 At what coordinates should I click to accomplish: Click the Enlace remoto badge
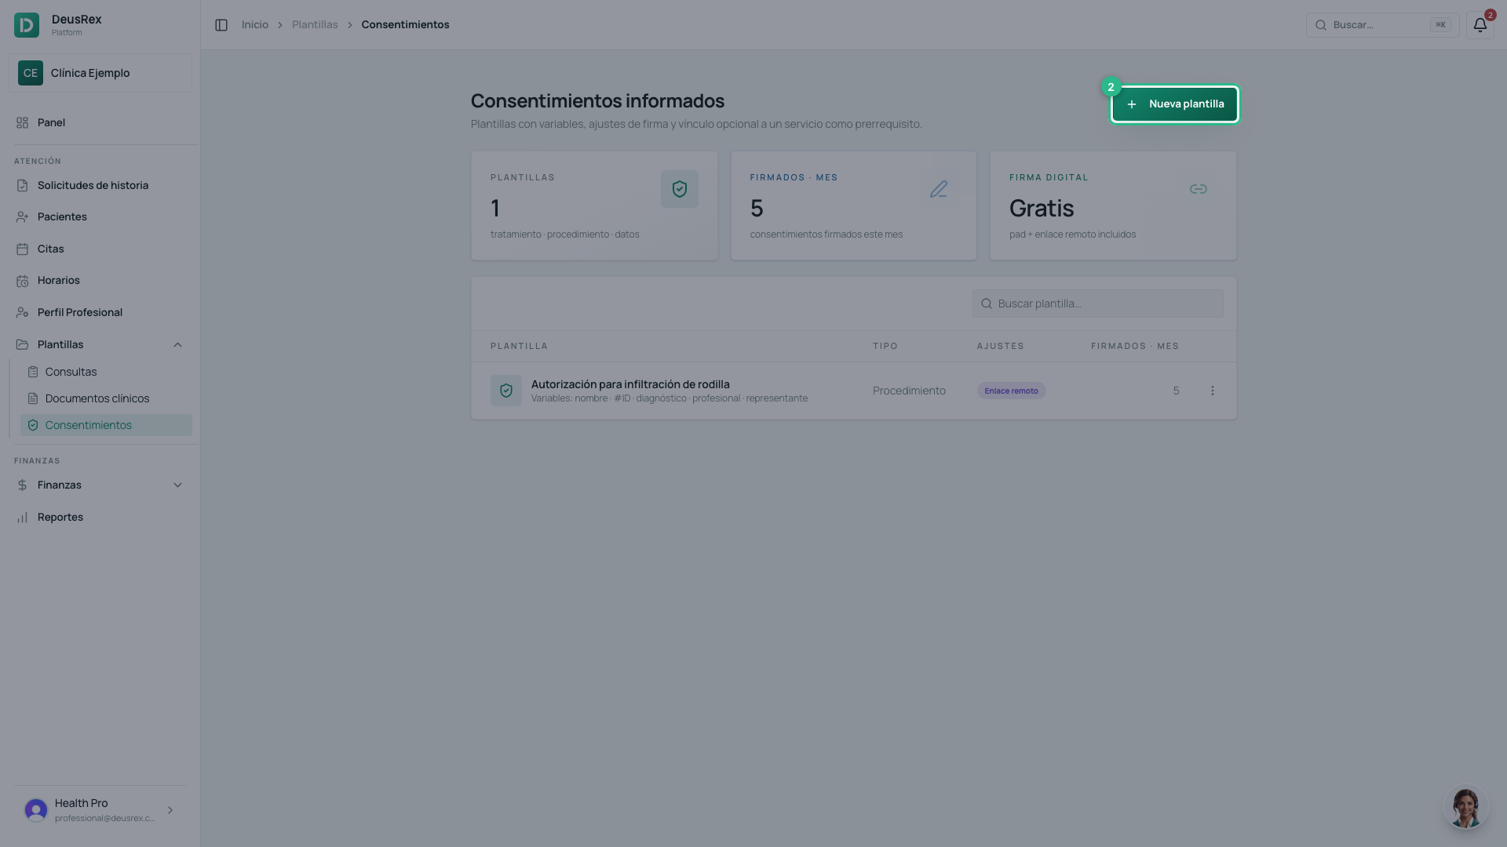point(1011,391)
